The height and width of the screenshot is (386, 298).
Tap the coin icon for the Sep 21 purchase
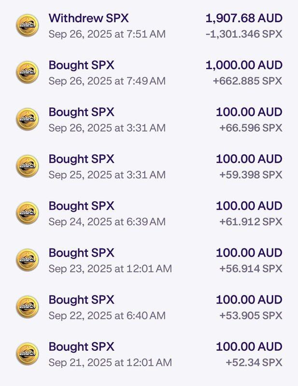pos(28,354)
